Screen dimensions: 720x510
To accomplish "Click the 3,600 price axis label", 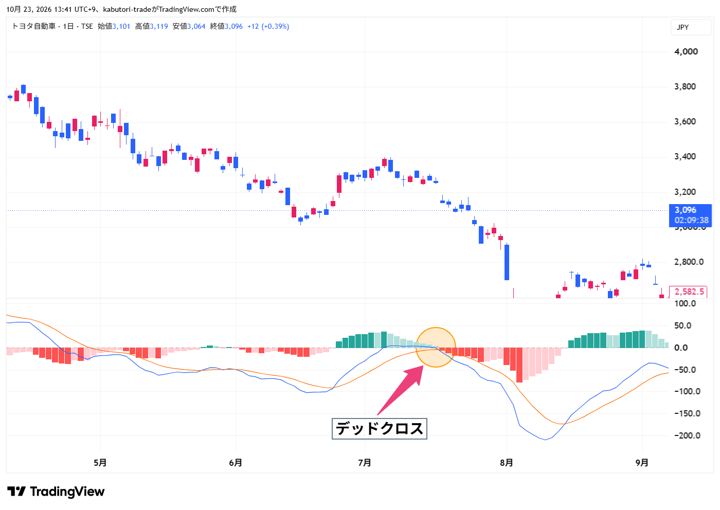I will (x=685, y=121).
